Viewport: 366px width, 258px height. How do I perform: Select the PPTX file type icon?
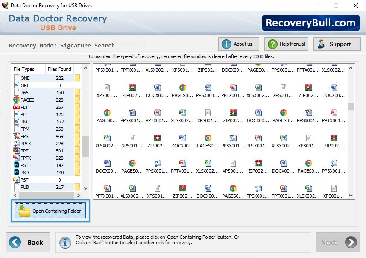pos(17,158)
